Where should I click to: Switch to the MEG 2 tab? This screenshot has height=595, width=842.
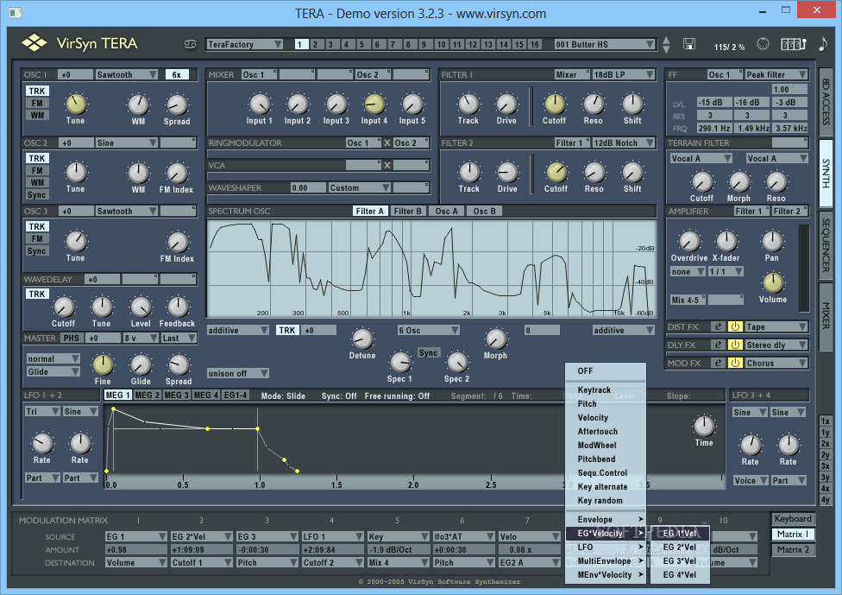point(148,395)
